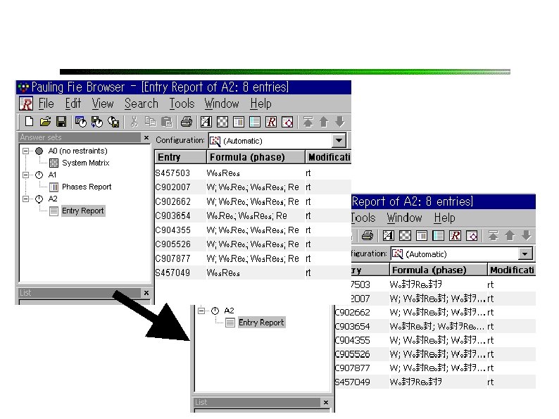Select System Matrix in the Answer sets tree
The image size is (559, 419).
(86, 163)
